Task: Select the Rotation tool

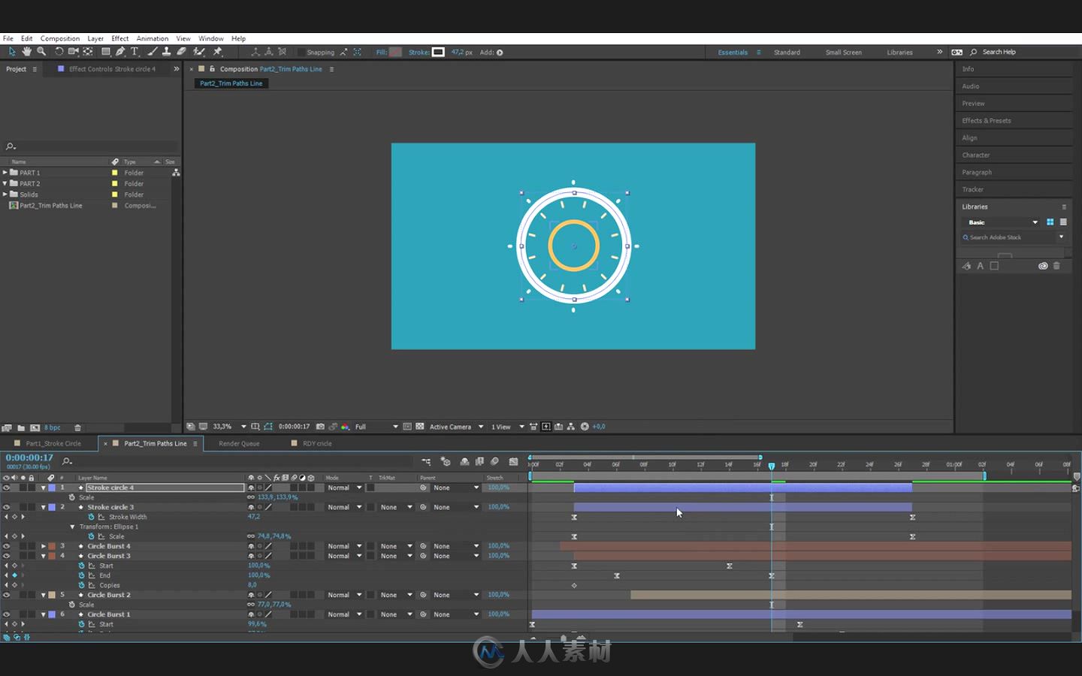Action: tap(59, 52)
